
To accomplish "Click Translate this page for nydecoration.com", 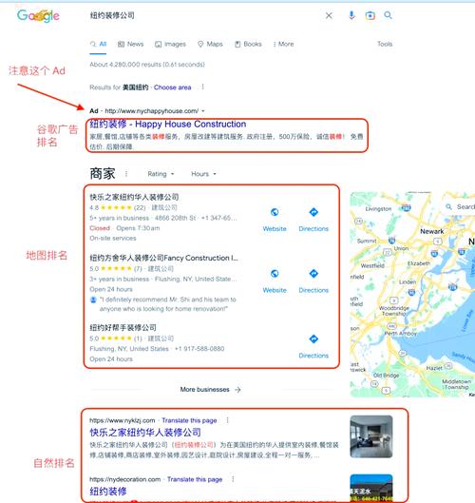I will pos(195,479).
